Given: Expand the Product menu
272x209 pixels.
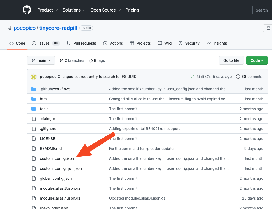Looking at the screenshot, I should (x=47, y=10).
